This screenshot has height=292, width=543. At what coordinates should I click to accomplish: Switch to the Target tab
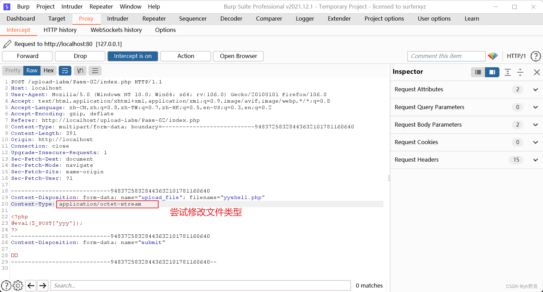pyautogui.click(x=57, y=19)
